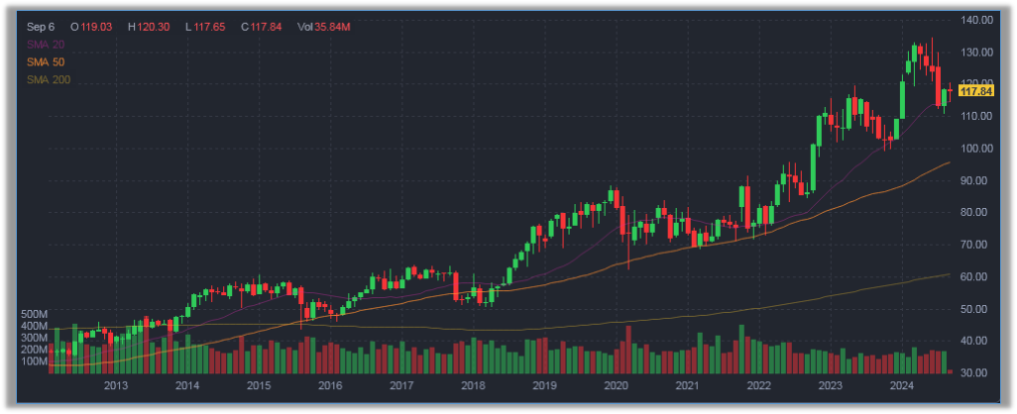The width and height of the screenshot is (1017, 414).
Task: Click the 200M volume axis label
Action: (x=35, y=350)
